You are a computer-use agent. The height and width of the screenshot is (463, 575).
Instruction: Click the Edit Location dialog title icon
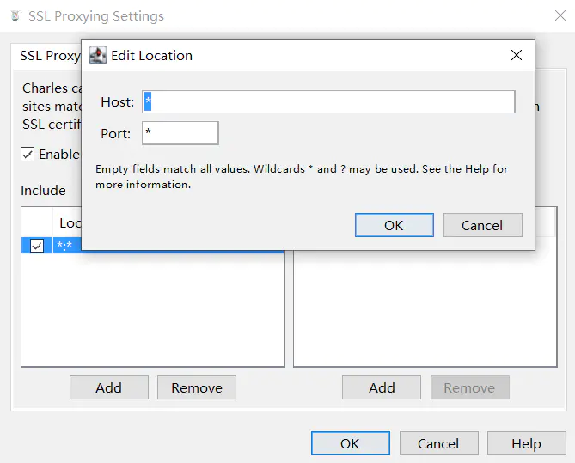click(98, 56)
